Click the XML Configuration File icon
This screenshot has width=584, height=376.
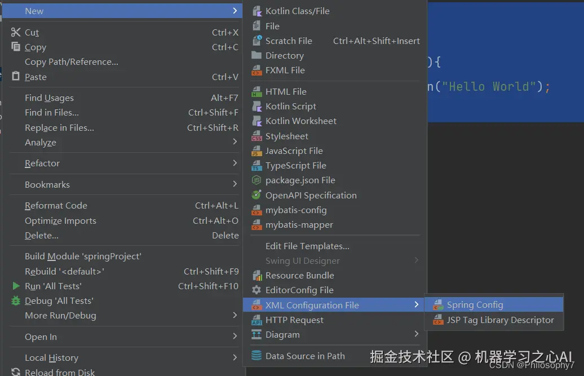coord(256,305)
